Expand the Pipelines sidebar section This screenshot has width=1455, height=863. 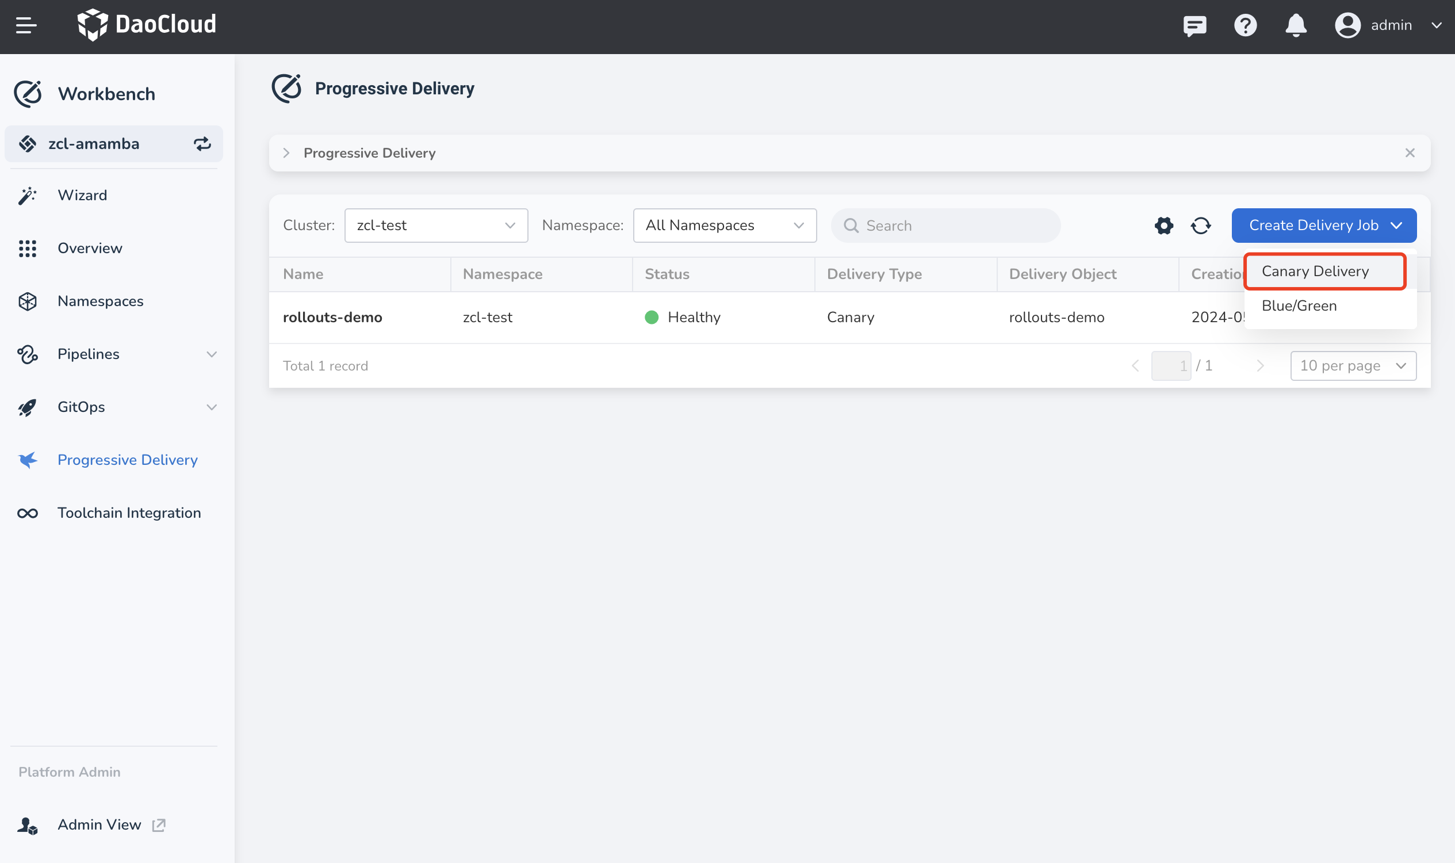pyautogui.click(x=212, y=354)
